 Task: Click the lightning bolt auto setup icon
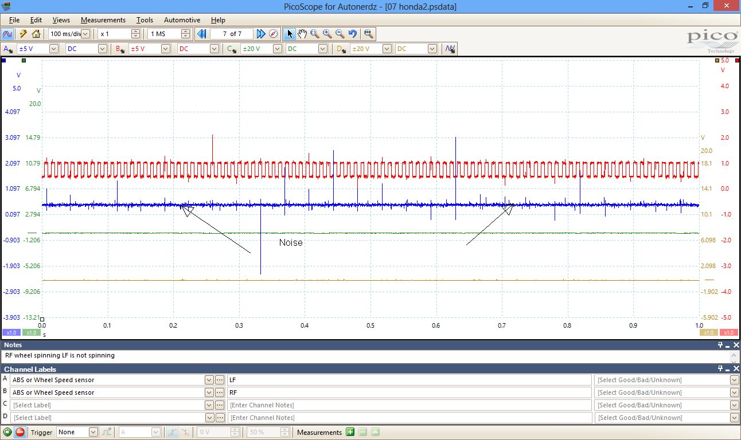[24, 34]
